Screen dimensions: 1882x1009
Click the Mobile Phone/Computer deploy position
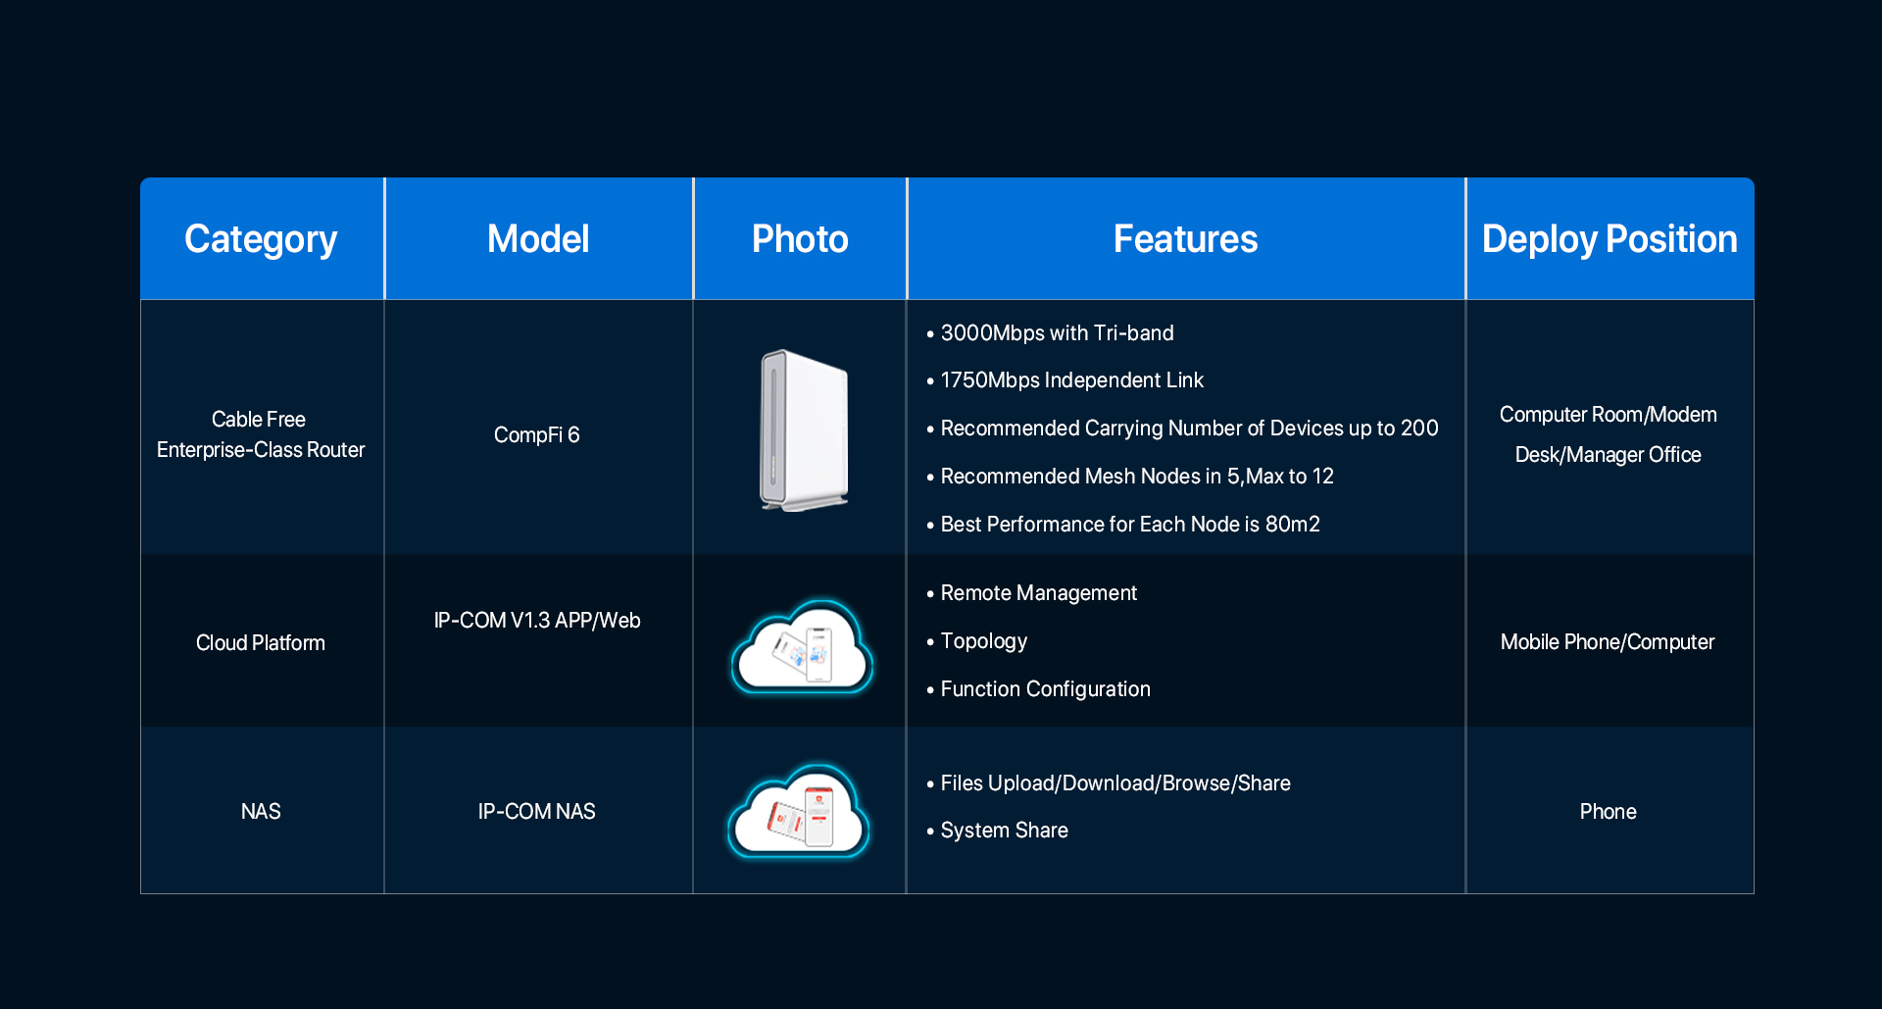[1608, 642]
